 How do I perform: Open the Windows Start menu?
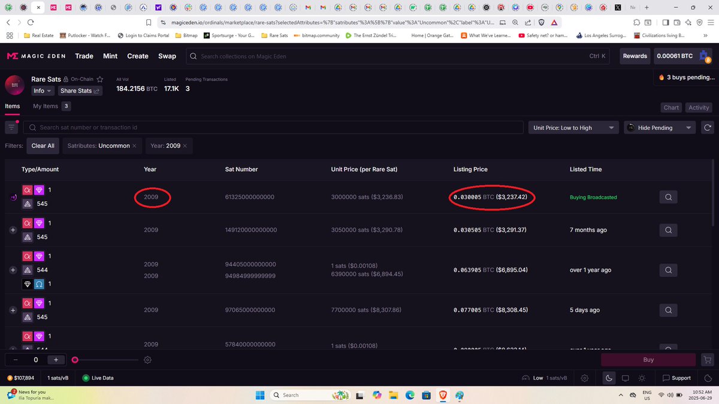click(x=259, y=395)
